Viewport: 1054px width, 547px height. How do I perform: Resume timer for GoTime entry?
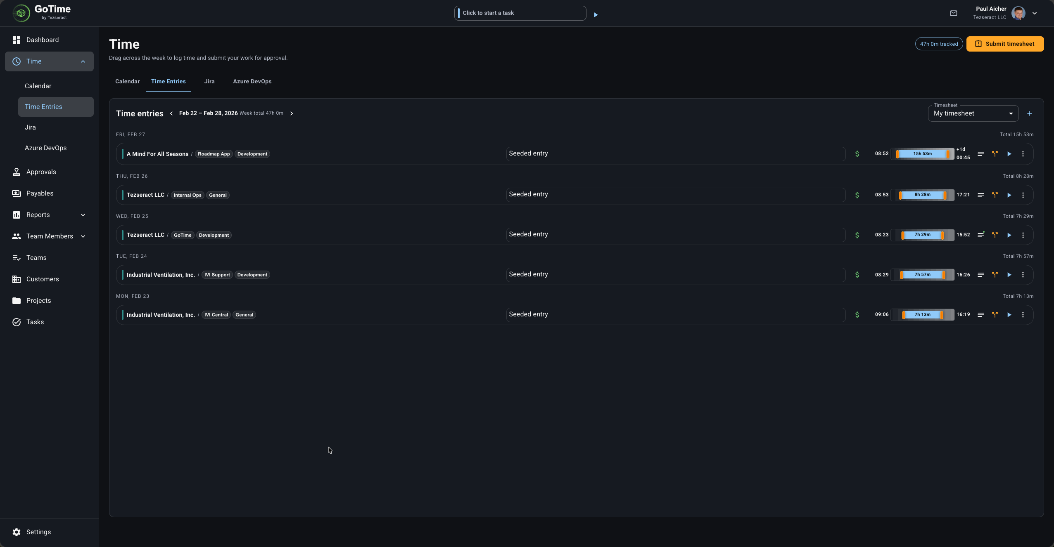pos(1009,235)
